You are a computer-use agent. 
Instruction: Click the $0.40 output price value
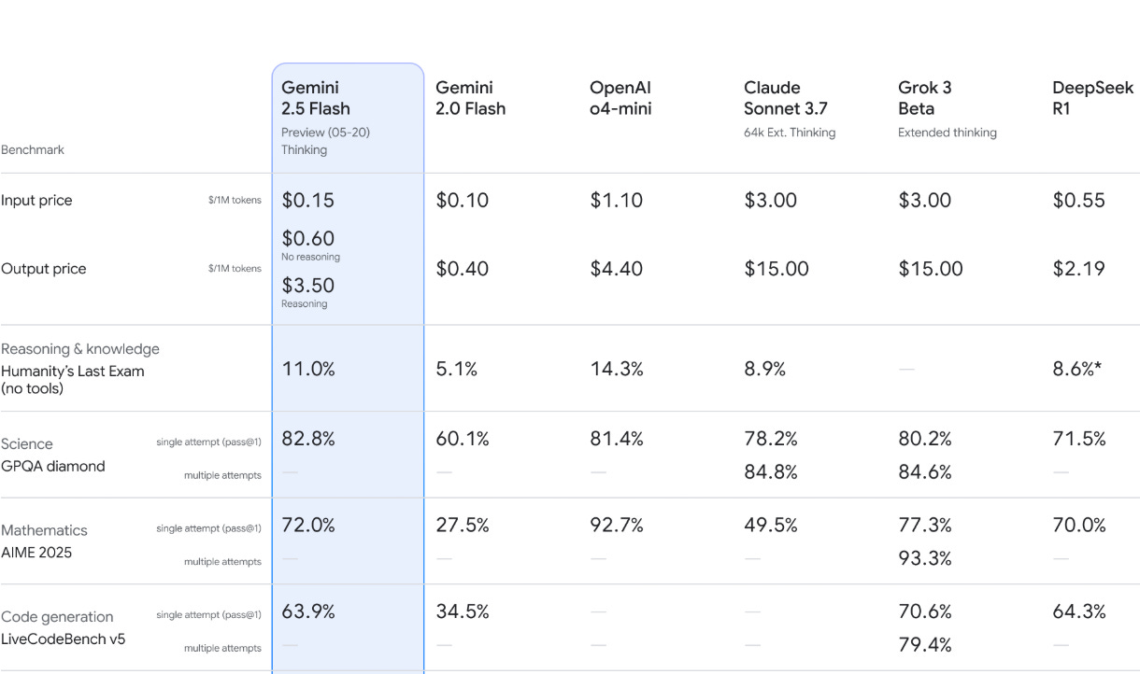[462, 269]
